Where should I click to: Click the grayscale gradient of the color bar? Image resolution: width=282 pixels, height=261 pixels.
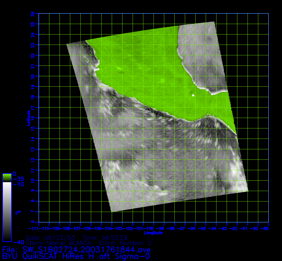(7, 211)
